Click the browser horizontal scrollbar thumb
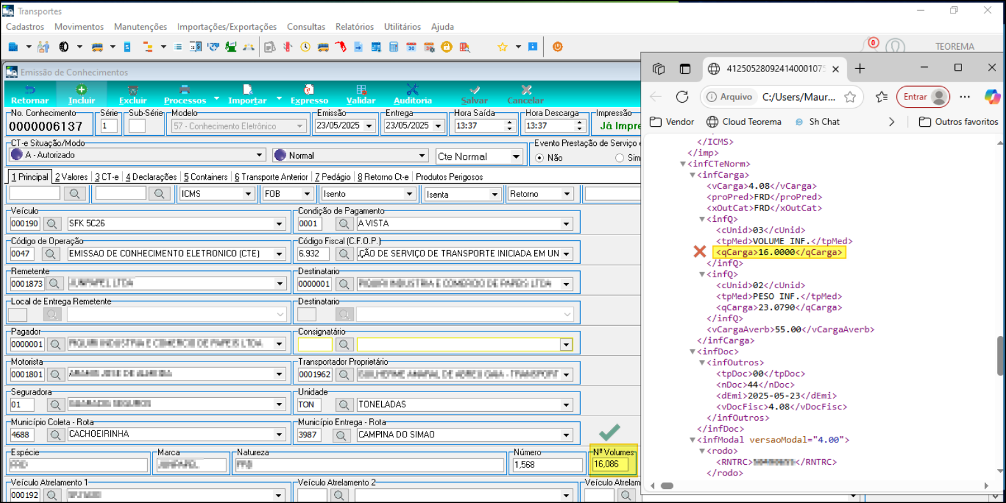Screen dimensions: 1006x503 coord(667,486)
